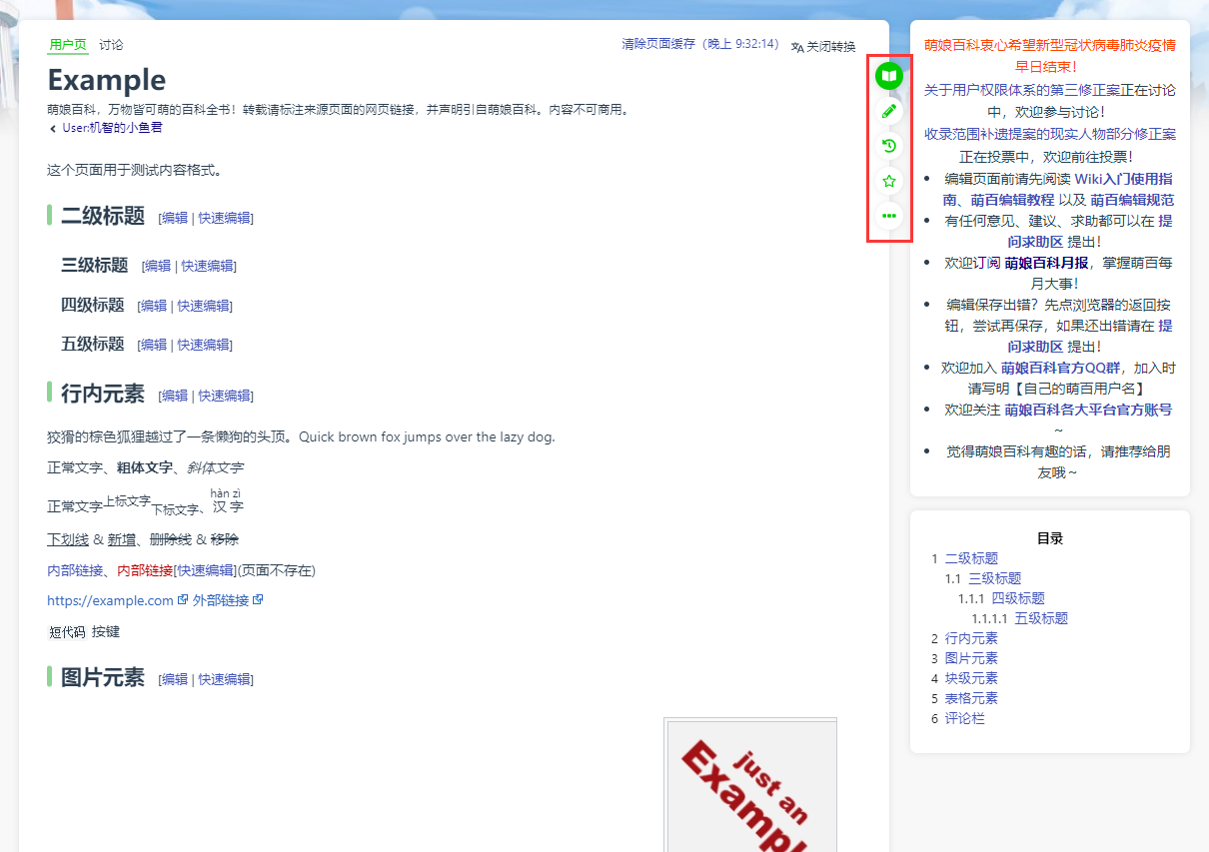Jump to 三级标题 in table of contents
The image size is (1209, 852).
pyautogui.click(x=994, y=578)
